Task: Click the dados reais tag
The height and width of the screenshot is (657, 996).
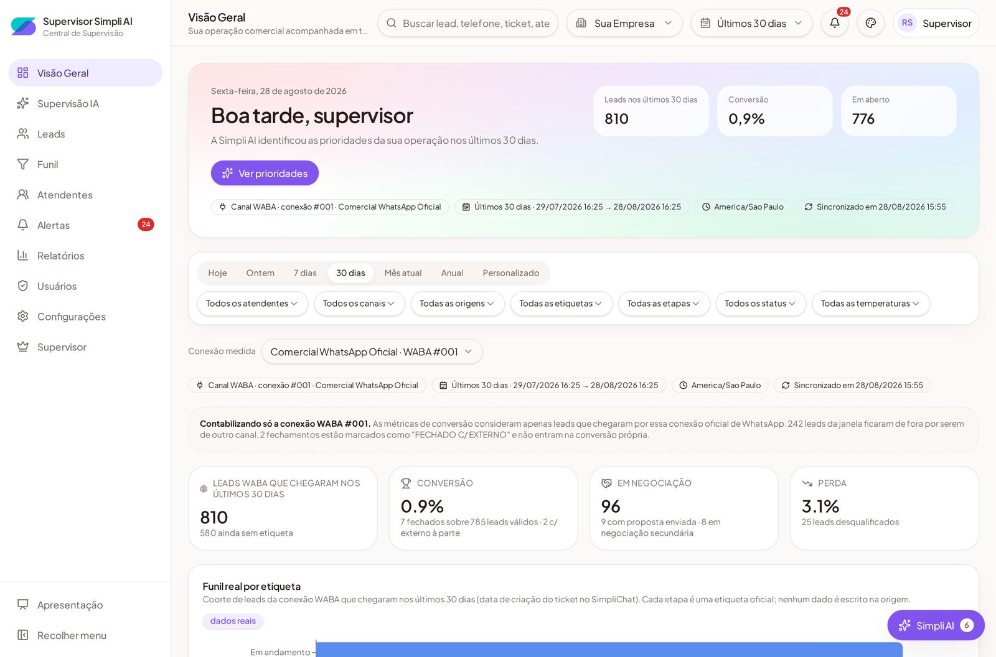Action: click(233, 621)
